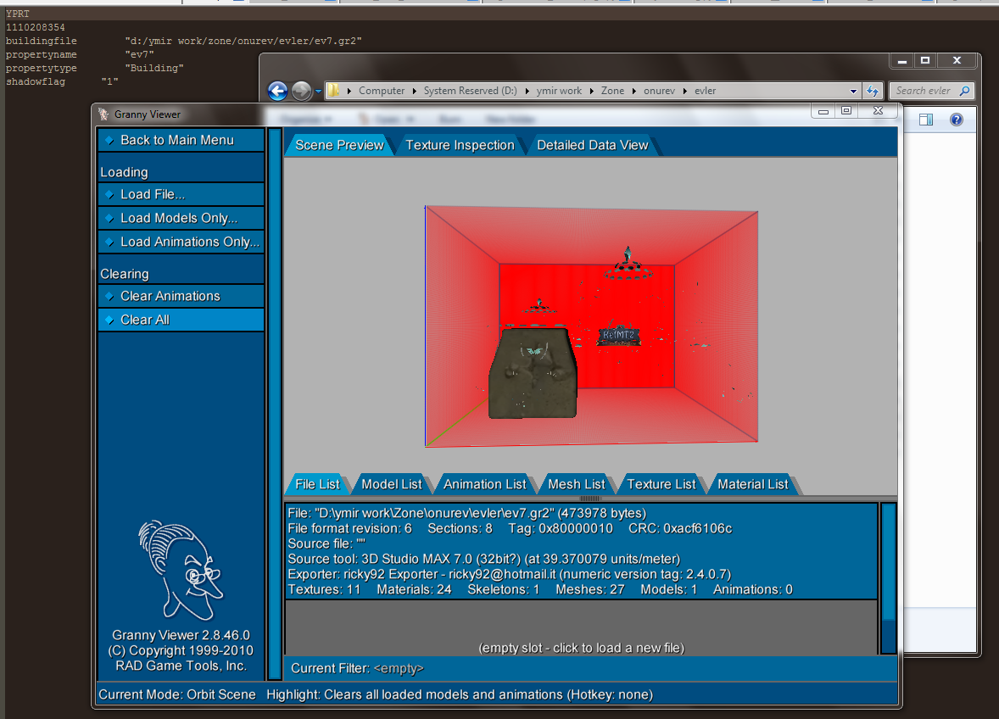Click the loaded ev7.gr2 file entry
The image size is (999, 719).
[x=581, y=551]
